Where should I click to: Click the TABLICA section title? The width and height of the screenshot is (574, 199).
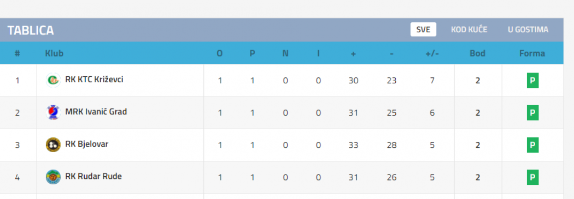coord(31,31)
